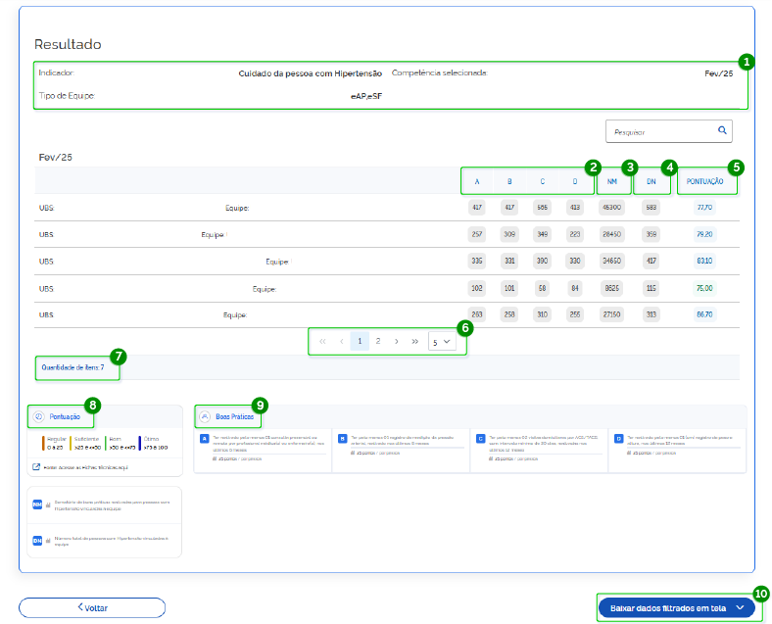The height and width of the screenshot is (624, 772).
Task: Click the Pontuação panel gauge icon
Action: click(x=38, y=416)
